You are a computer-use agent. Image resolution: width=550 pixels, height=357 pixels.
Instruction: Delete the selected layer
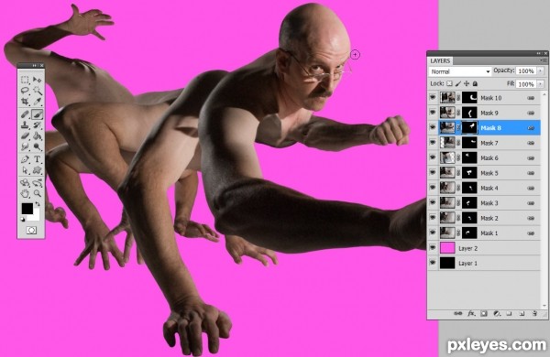coord(534,314)
